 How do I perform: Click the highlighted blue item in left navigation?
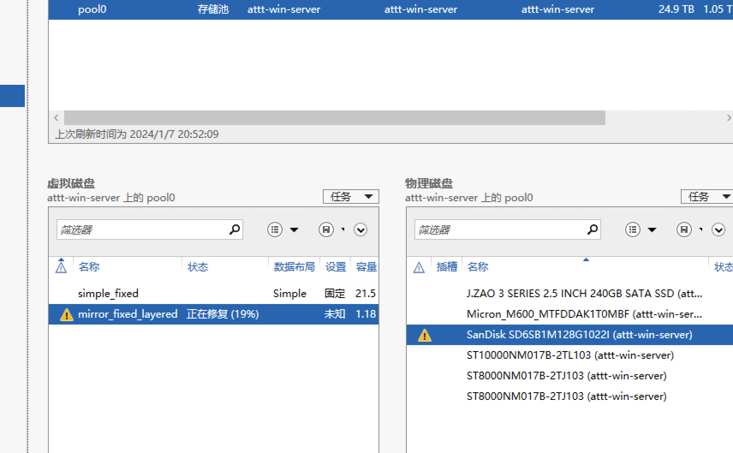(x=12, y=96)
